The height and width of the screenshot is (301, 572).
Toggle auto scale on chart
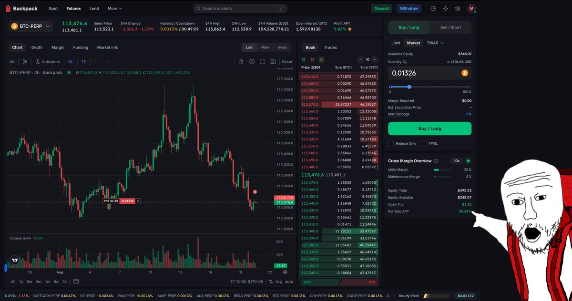point(289,281)
